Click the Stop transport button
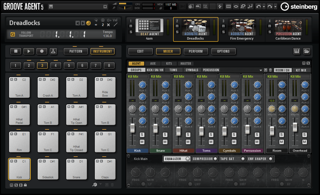 tap(16, 51)
